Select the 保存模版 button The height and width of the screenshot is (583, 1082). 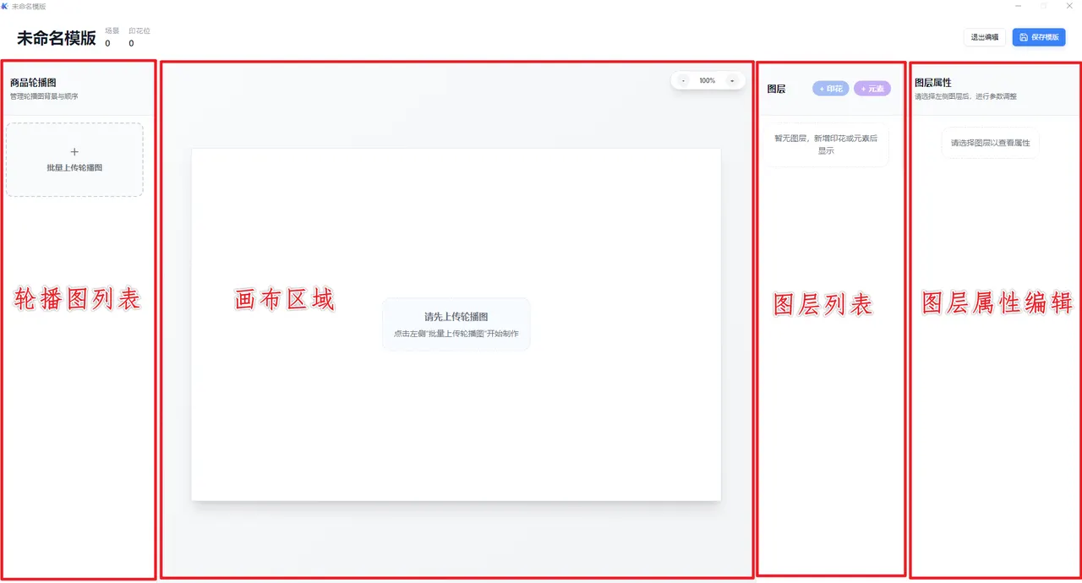[x=1038, y=37]
